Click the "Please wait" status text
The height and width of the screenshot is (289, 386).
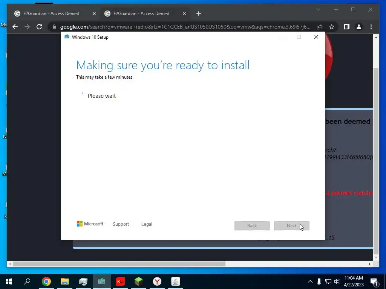(102, 96)
